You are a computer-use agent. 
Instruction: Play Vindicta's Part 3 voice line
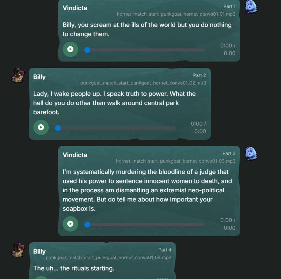point(70,224)
